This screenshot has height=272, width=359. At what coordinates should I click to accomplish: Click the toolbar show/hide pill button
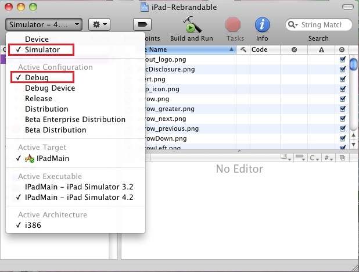346,7
